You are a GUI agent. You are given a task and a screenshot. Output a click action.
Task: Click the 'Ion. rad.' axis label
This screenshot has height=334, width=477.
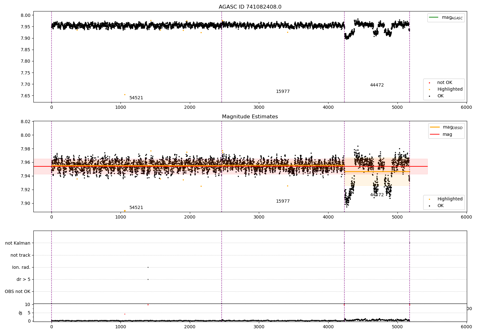coord(21,268)
